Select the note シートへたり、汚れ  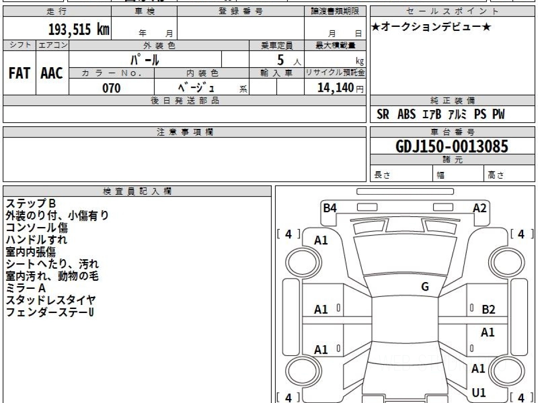[x=52, y=264]
